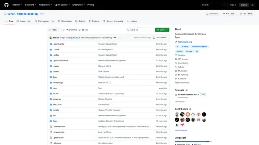
Task: Switch to the Code tab
Action: coord(9,21)
